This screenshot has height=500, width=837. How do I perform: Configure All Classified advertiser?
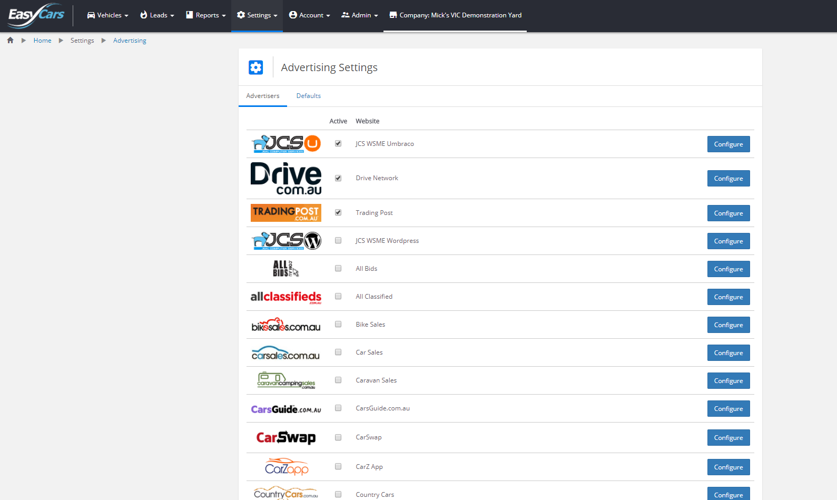click(x=728, y=297)
